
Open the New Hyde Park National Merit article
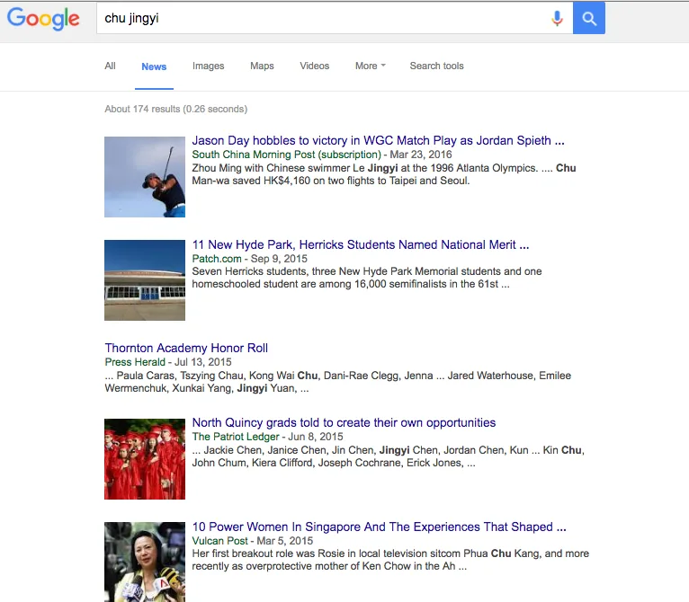pyautogui.click(x=361, y=244)
